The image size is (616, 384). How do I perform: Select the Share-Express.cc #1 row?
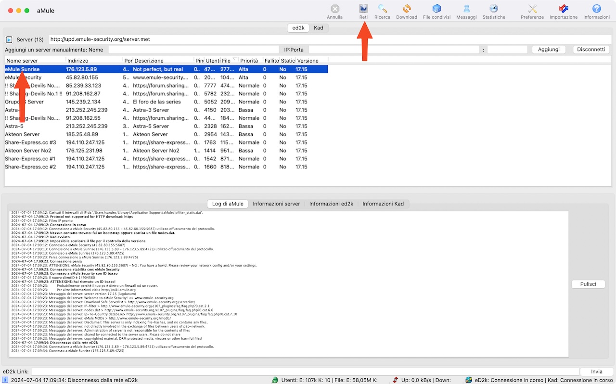(167, 159)
